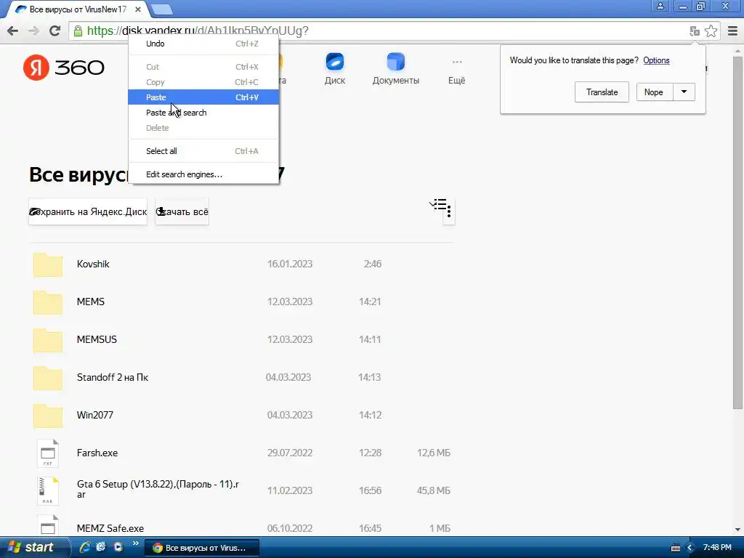This screenshot has width=744, height=558.
Task: Click the 7:48 PM taskbar clock
Action: pos(717,548)
